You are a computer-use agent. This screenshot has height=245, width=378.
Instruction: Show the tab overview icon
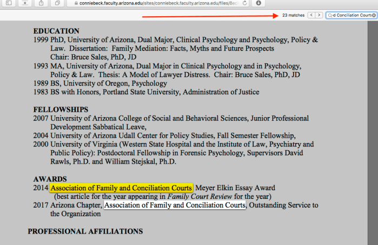point(57,3)
